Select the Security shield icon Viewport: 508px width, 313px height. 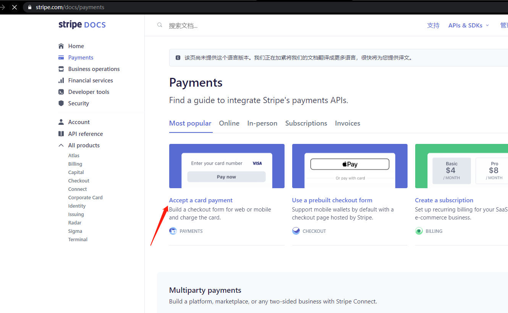[x=61, y=103]
